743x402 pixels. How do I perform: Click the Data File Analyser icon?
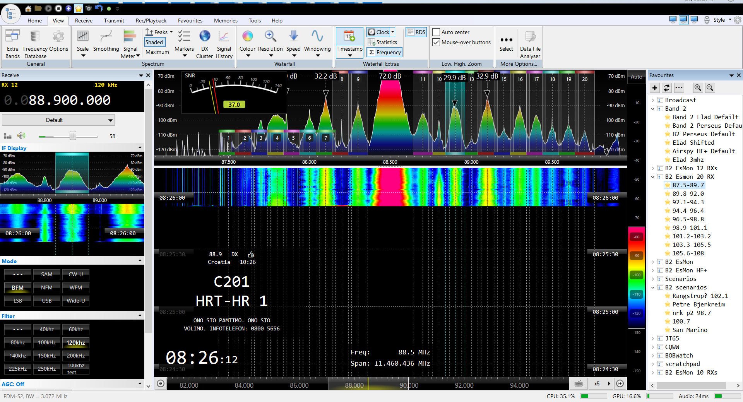click(530, 37)
